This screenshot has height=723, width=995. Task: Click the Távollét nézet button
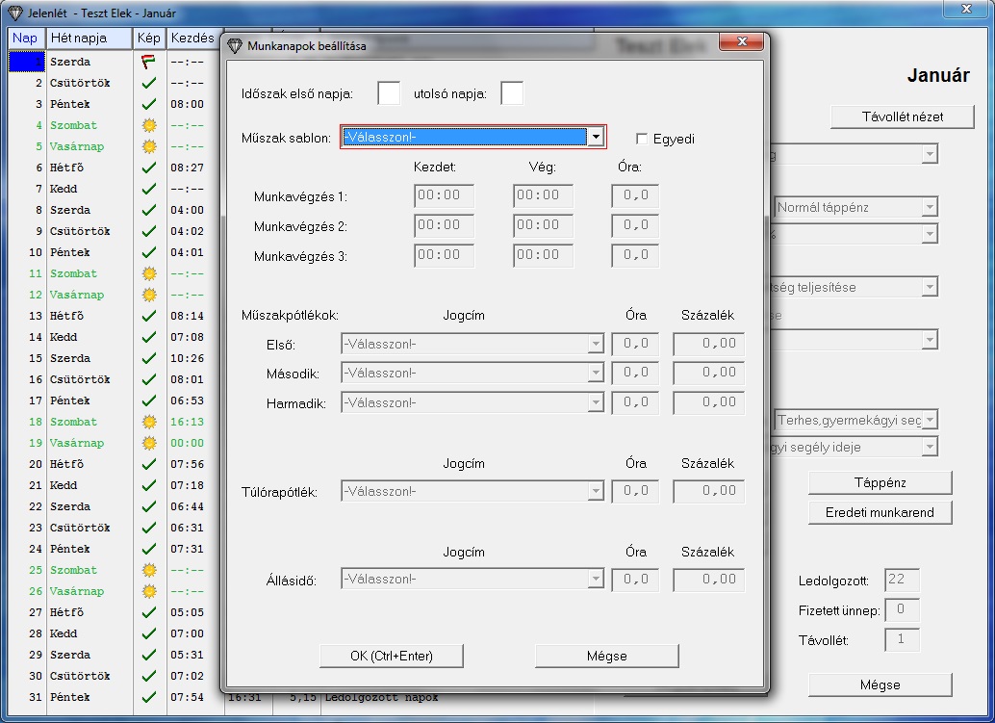tap(902, 116)
